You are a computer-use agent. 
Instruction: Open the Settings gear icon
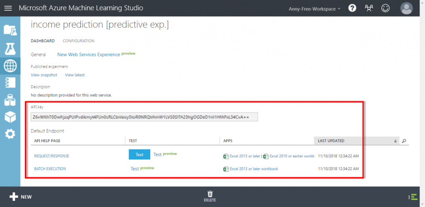point(10,134)
